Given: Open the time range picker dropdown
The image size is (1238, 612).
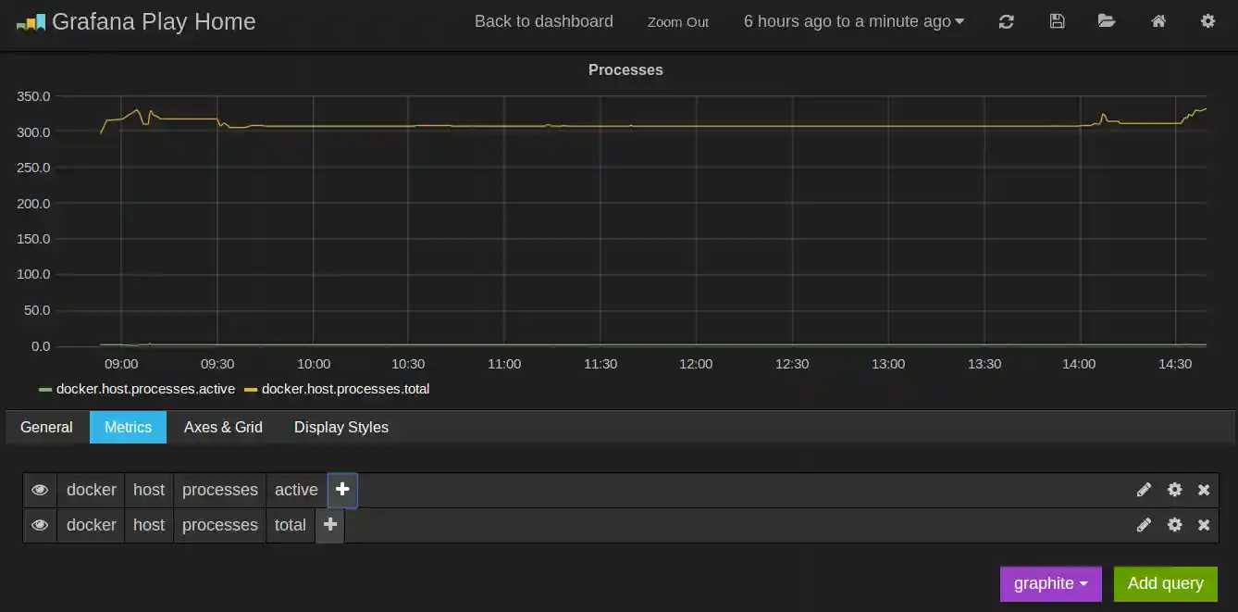Looking at the screenshot, I should (853, 21).
